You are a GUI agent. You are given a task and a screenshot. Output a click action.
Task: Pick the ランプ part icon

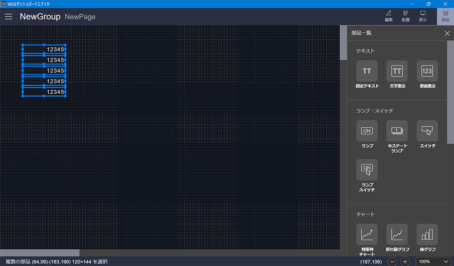[367, 131]
